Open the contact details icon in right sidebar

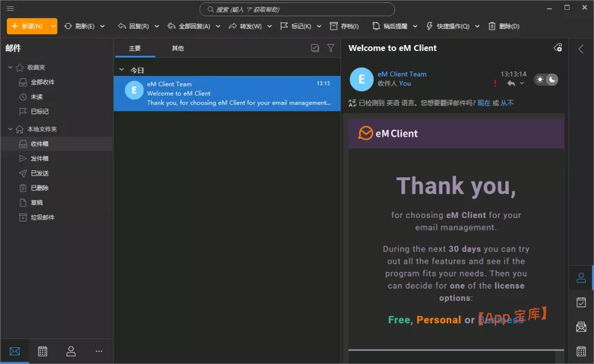[581, 278]
